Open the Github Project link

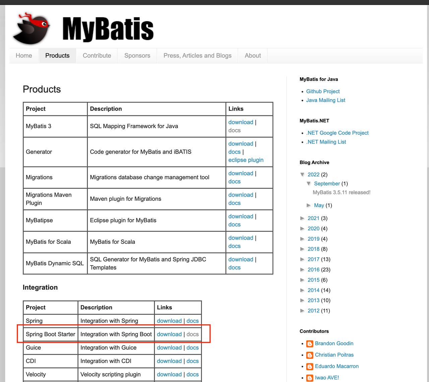tap(323, 91)
